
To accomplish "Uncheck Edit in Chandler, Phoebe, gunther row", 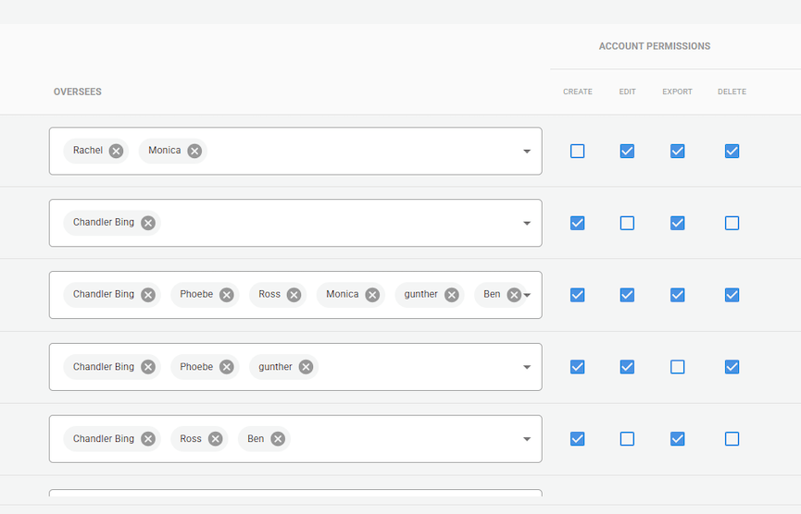I will [627, 367].
